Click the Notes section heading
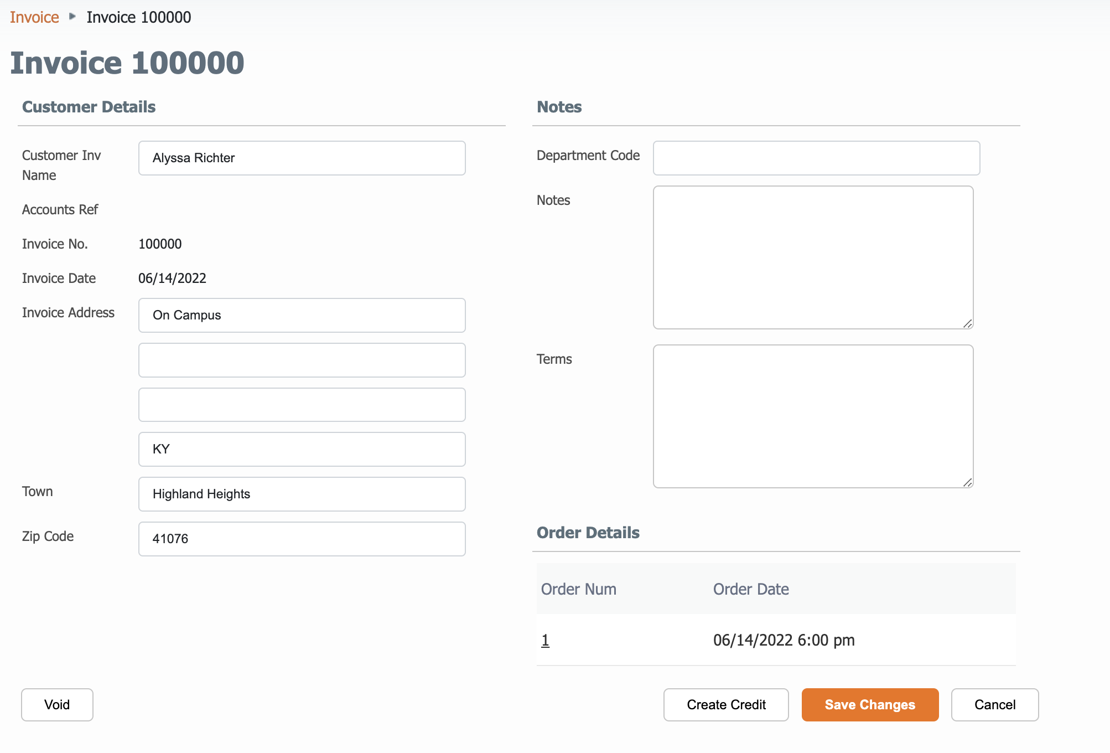Viewport: 1110px width, 753px height. pyautogui.click(x=559, y=107)
